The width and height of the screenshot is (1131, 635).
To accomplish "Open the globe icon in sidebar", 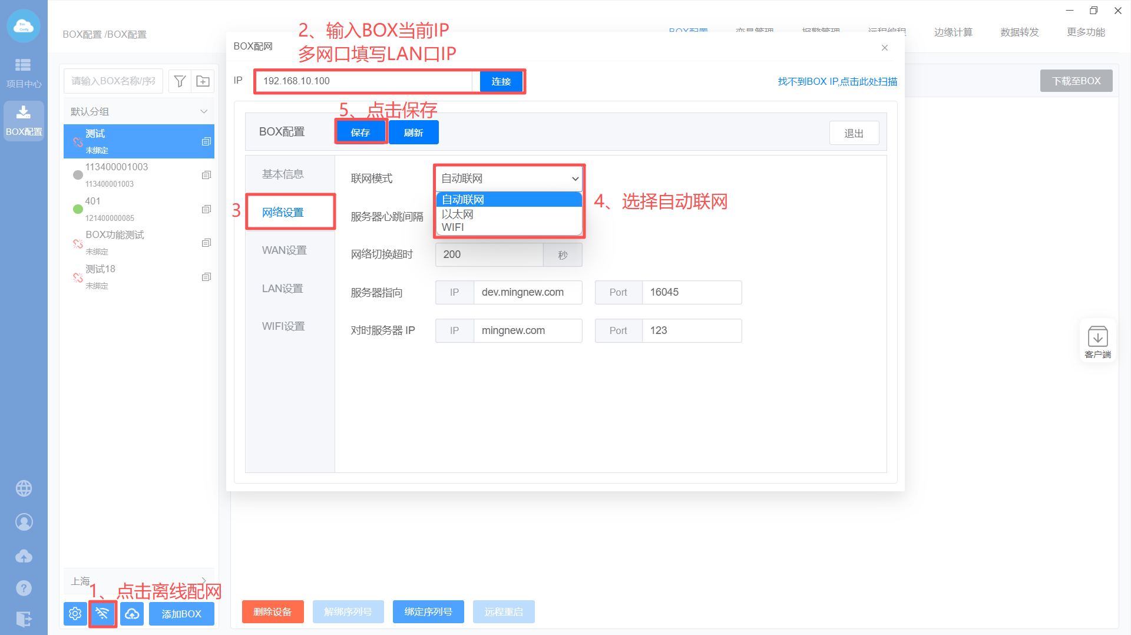I will [x=24, y=488].
